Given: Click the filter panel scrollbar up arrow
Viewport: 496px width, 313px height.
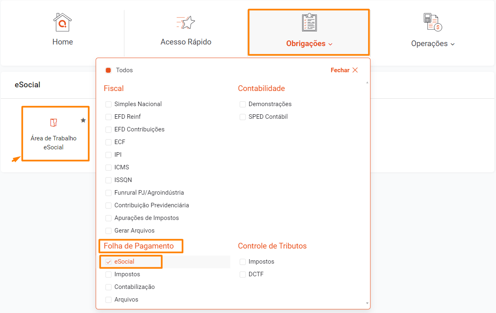Looking at the screenshot, I should pyautogui.click(x=367, y=83).
